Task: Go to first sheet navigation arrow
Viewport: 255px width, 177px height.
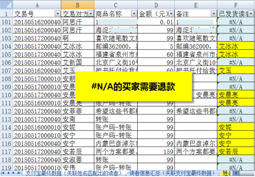Action: point(3,173)
